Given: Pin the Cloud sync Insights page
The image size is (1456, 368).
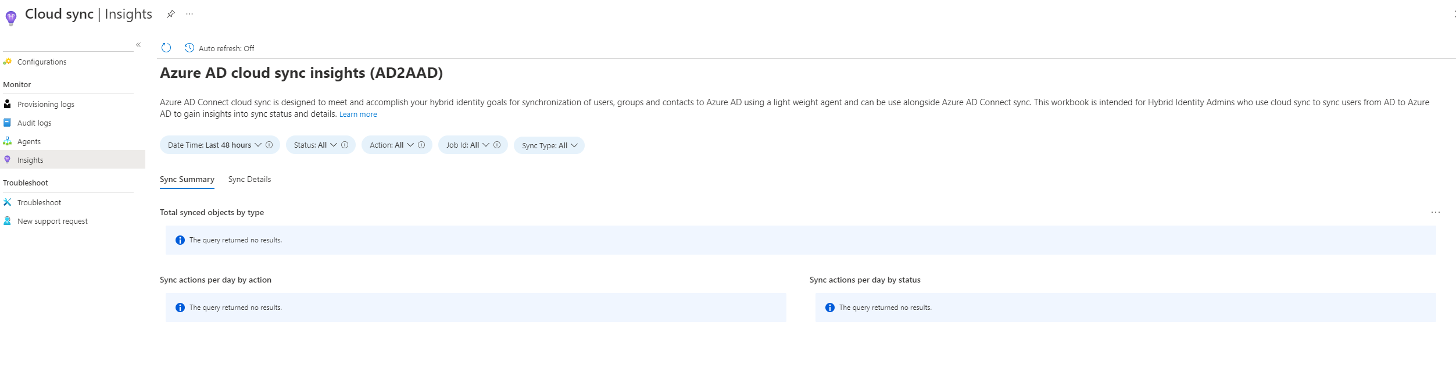Looking at the screenshot, I should 171,14.
